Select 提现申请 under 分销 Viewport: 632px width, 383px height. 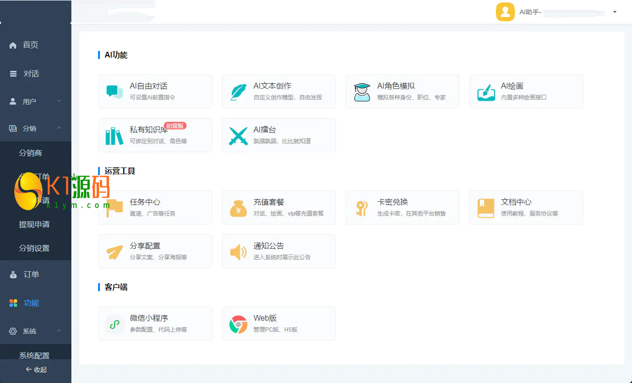[34, 225]
